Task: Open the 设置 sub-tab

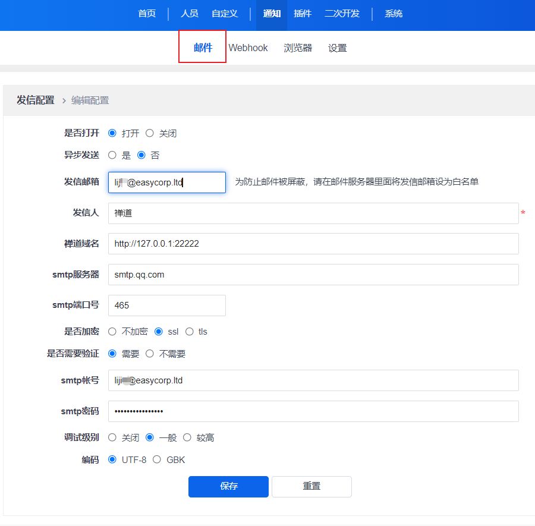Action: coord(337,48)
